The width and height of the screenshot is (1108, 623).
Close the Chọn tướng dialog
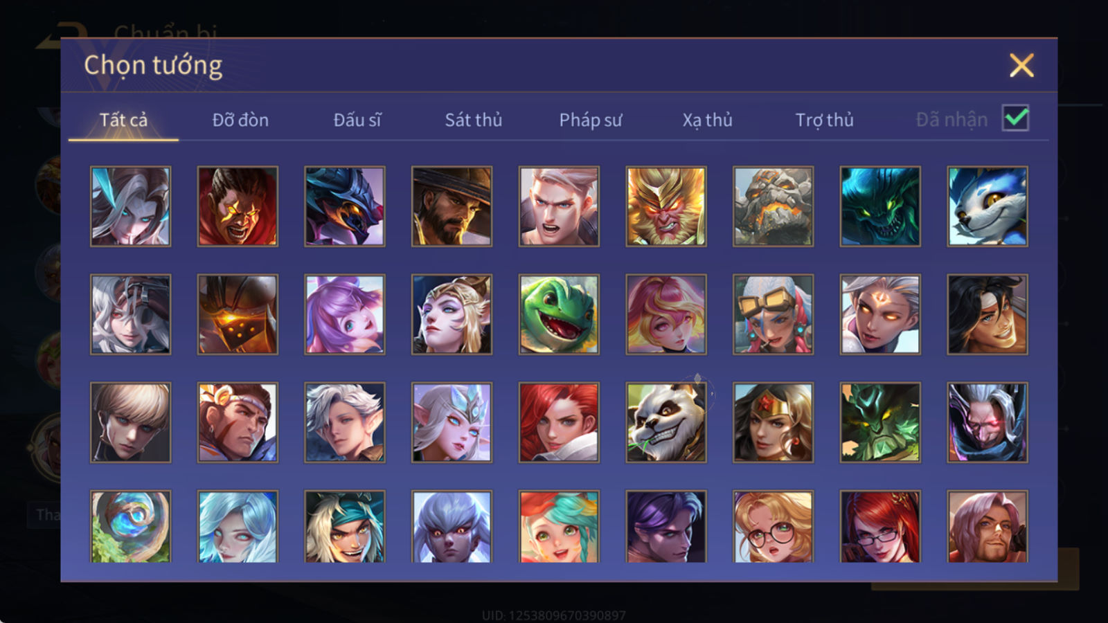tap(1021, 65)
